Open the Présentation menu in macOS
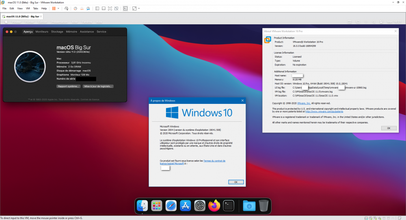The height and width of the screenshot is (220, 406). click(x=59, y=22)
